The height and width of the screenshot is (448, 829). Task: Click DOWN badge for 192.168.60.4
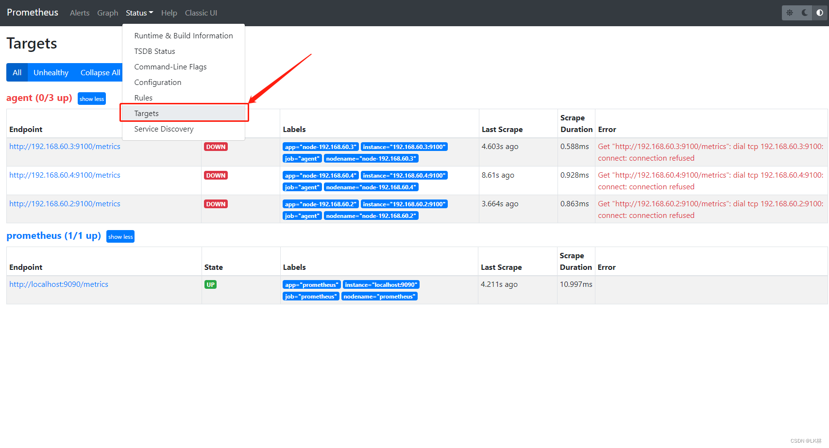tap(216, 176)
